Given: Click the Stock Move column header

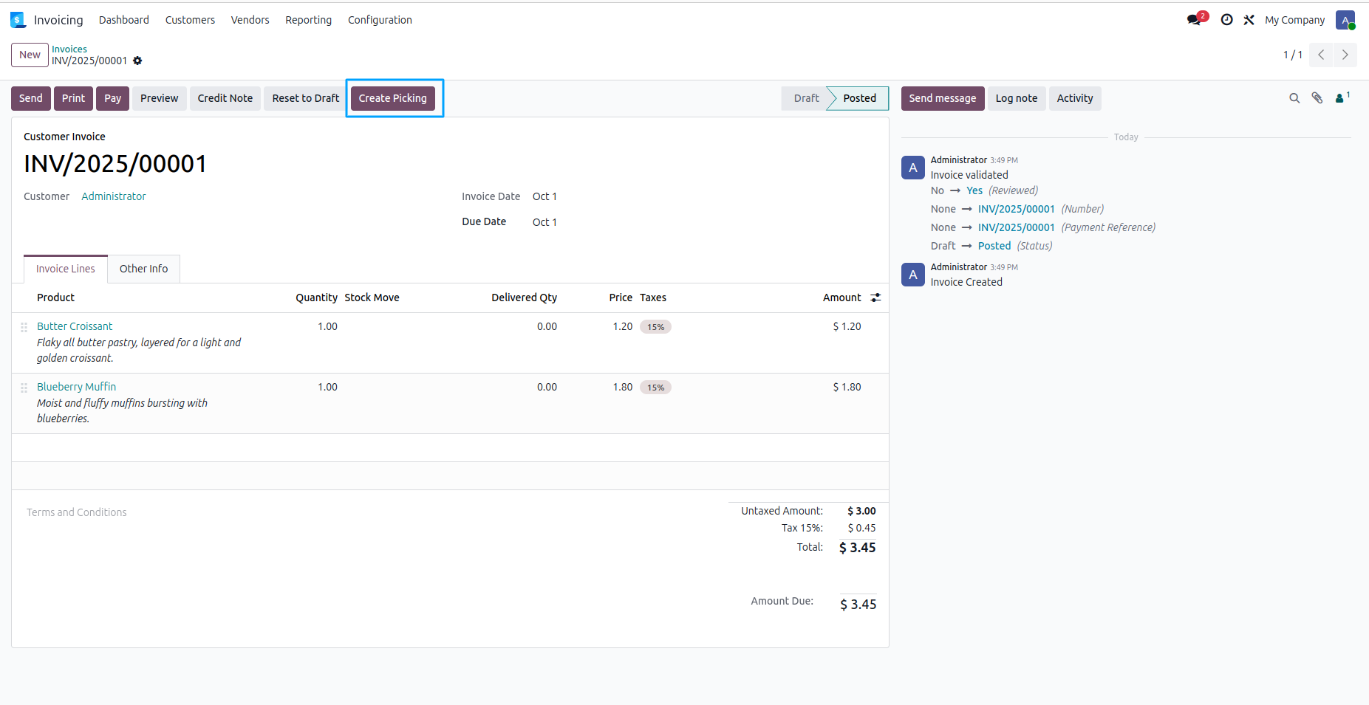Looking at the screenshot, I should tap(372, 298).
